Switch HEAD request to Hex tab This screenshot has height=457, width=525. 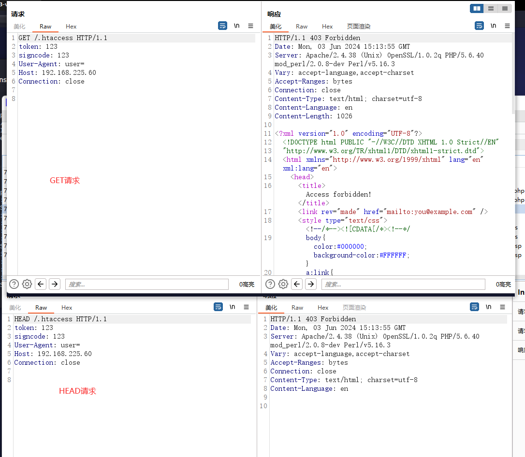click(x=67, y=307)
